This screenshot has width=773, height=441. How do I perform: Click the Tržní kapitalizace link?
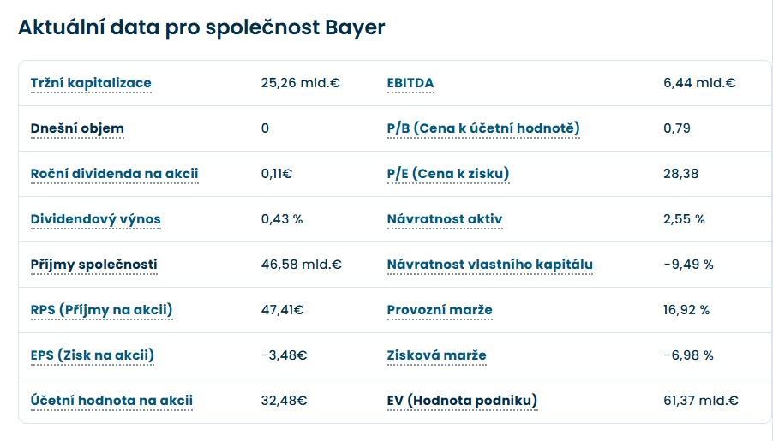91,83
